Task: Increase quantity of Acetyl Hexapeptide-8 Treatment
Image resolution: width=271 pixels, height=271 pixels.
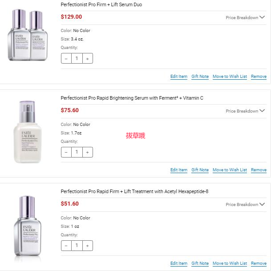Action: coord(87,246)
